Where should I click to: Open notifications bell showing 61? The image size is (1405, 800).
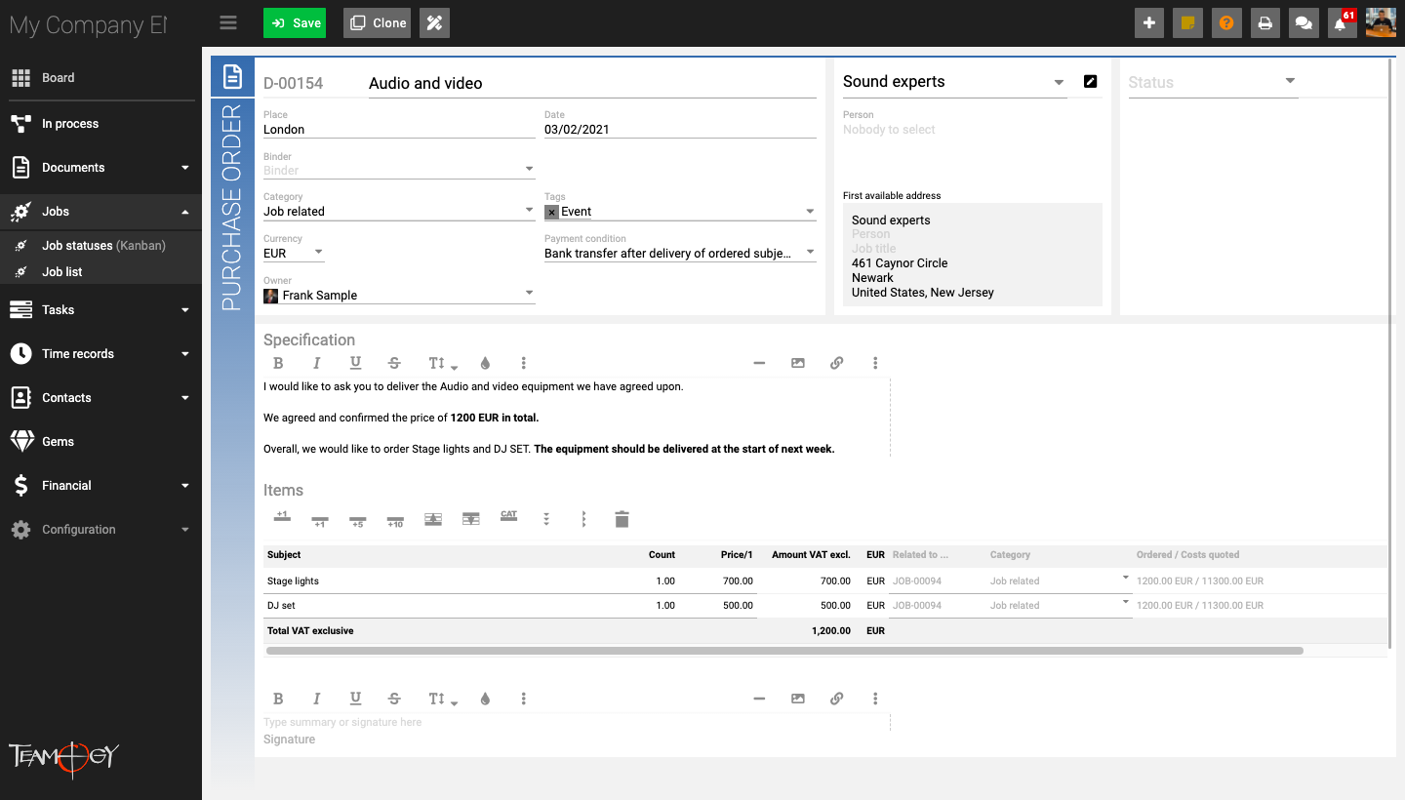(x=1342, y=23)
